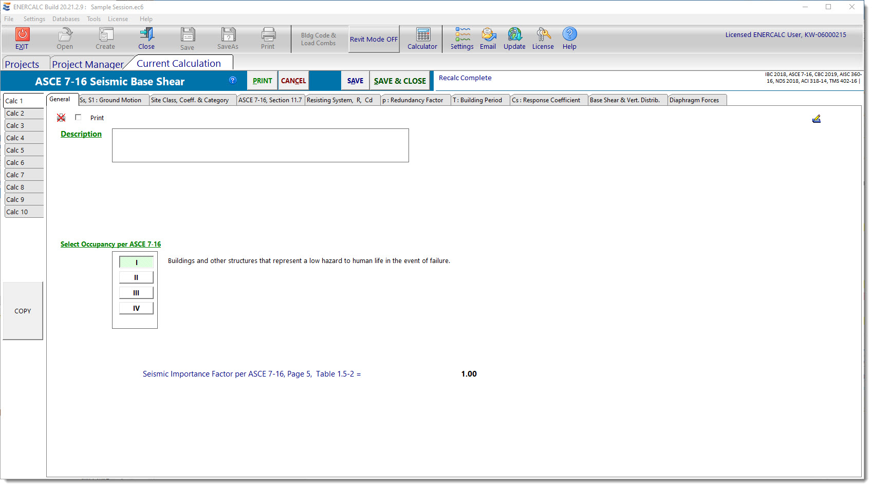The width and height of the screenshot is (872, 487).
Task: Open the License keys icon
Action: pyautogui.click(x=543, y=34)
